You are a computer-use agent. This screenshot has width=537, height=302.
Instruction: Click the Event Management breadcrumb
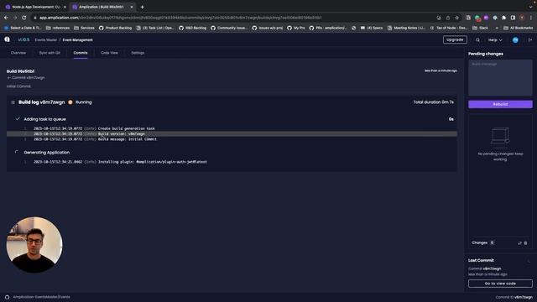coord(78,40)
